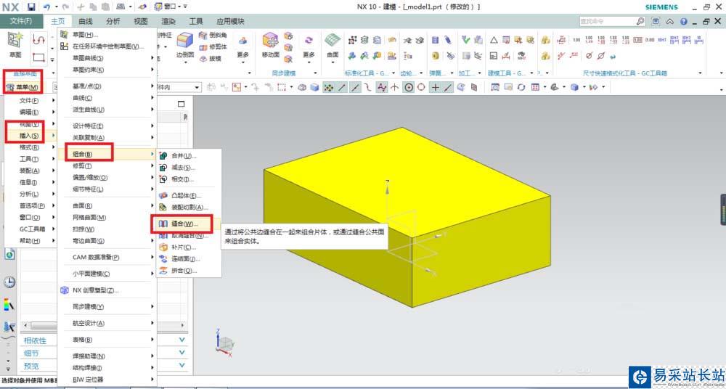Click the NX 创意塑型 icon in insert menu
This screenshot has height=389, width=726.
[65, 290]
